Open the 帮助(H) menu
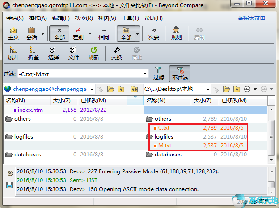This screenshot has height=208, width=279. pyautogui.click(x=153, y=18)
